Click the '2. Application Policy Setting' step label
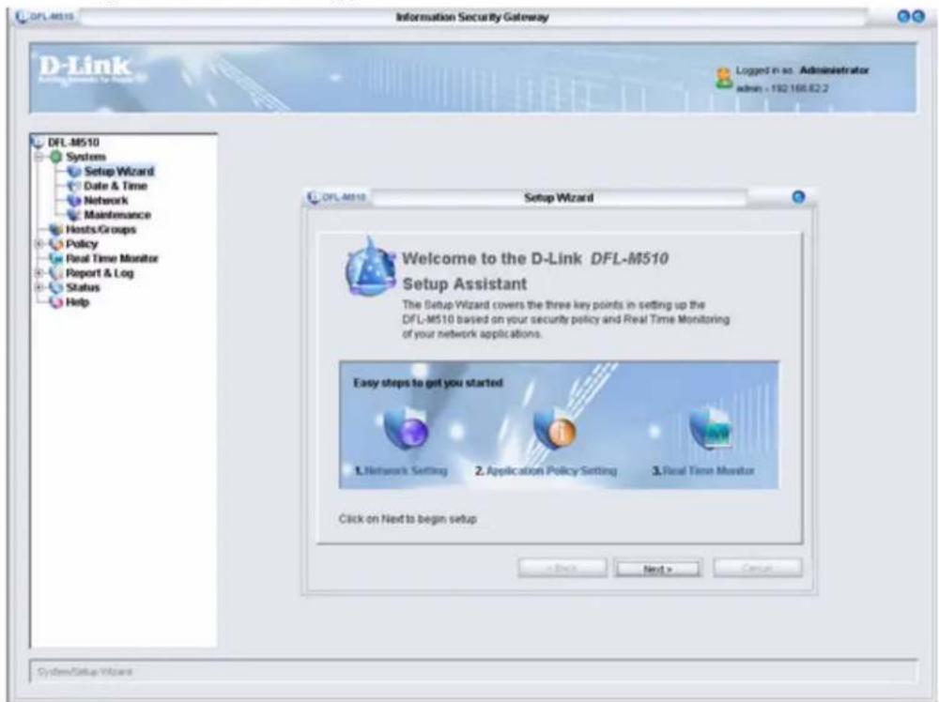Viewport: 939px width, 702px height. (x=546, y=471)
